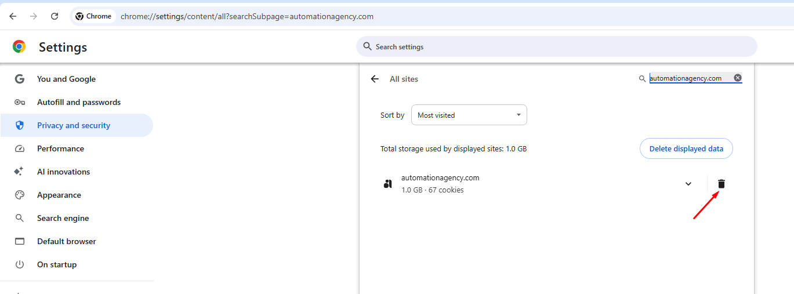Go back with the browser back arrow
Screen dimensions: 794x294
13,16
